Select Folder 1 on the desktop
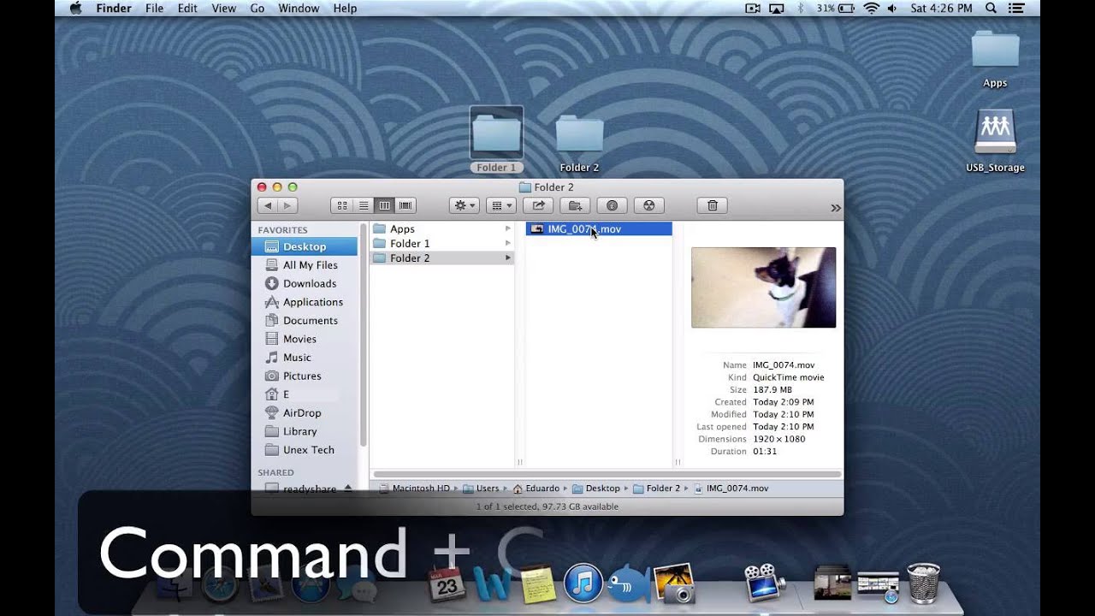 (496, 139)
